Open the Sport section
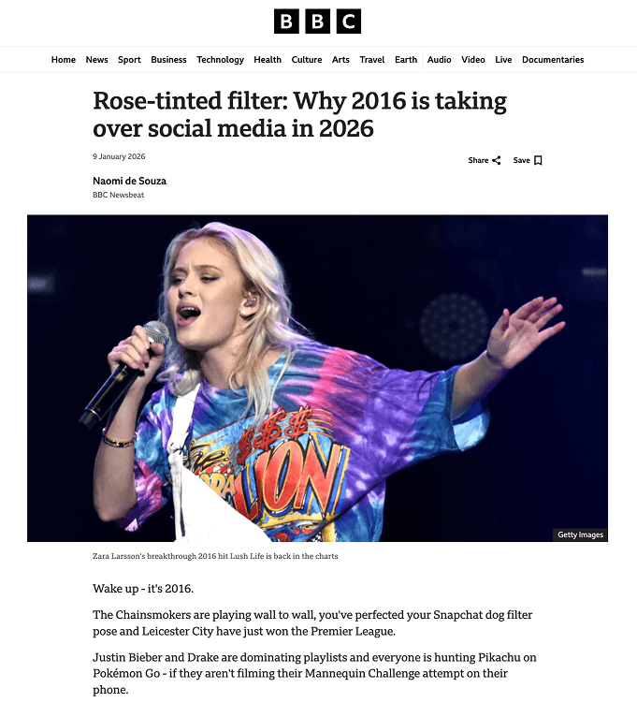637x703 pixels. (129, 60)
